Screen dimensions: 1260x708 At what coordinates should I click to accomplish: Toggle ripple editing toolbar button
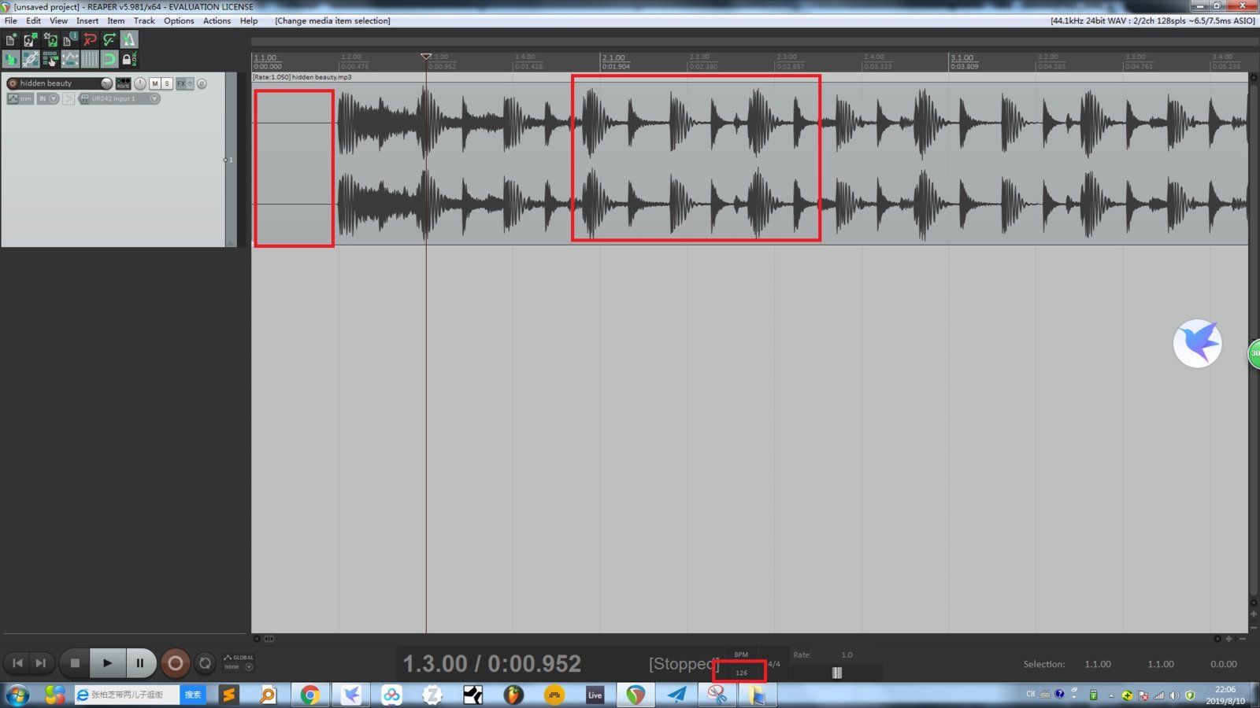point(50,59)
